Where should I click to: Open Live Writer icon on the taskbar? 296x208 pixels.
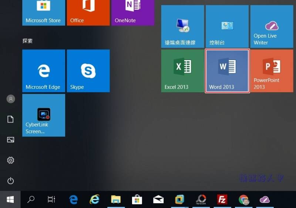[265, 200]
